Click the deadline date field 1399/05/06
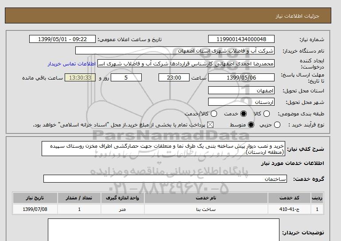This screenshot has height=241, width=341. click(x=241, y=77)
